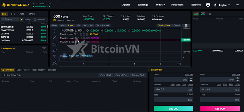The image size is (244, 112).
Task: Select the crosshair cursor tool
Action: tap(55, 31)
